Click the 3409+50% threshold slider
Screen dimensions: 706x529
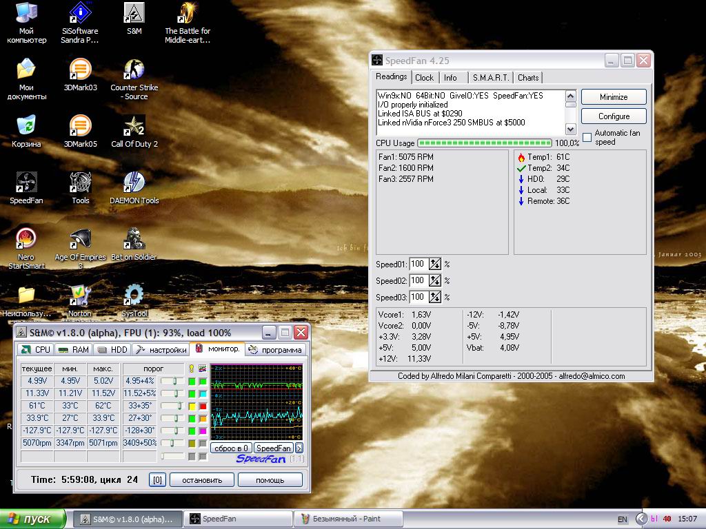(173, 443)
